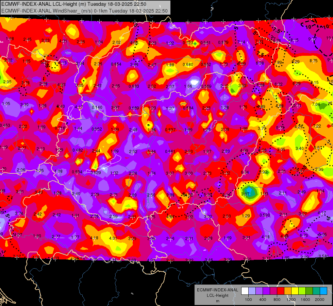
Task: Click the legend unit label 'm'
Action: [x=217, y=301]
